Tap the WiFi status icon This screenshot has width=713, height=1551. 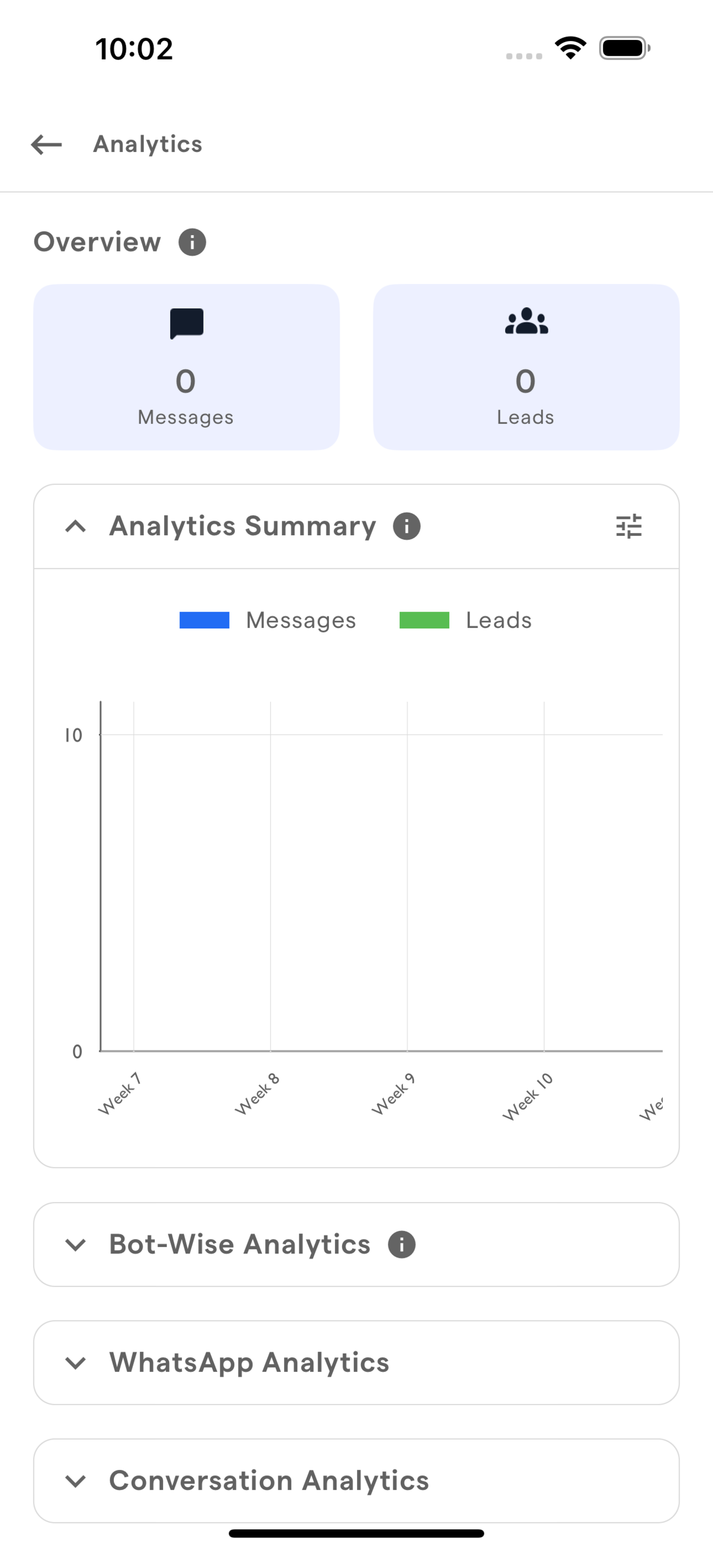[x=570, y=48]
